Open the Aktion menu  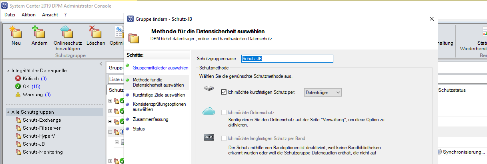click(x=29, y=15)
